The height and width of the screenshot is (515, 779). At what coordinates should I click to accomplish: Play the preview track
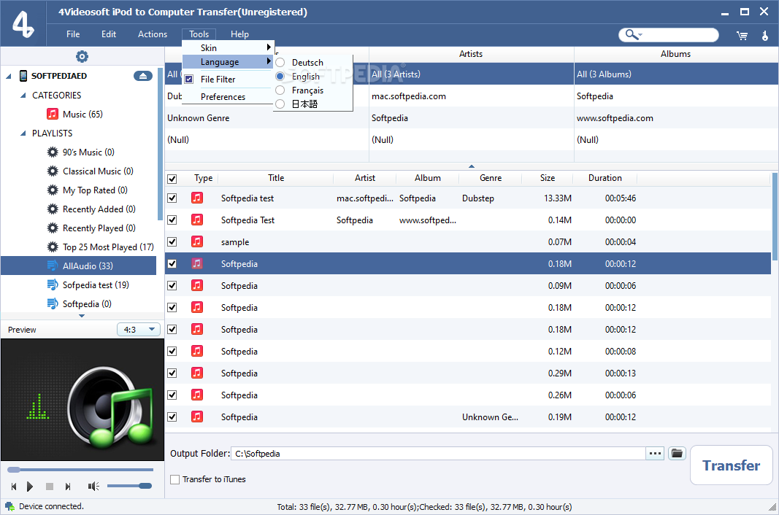point(30,487)
